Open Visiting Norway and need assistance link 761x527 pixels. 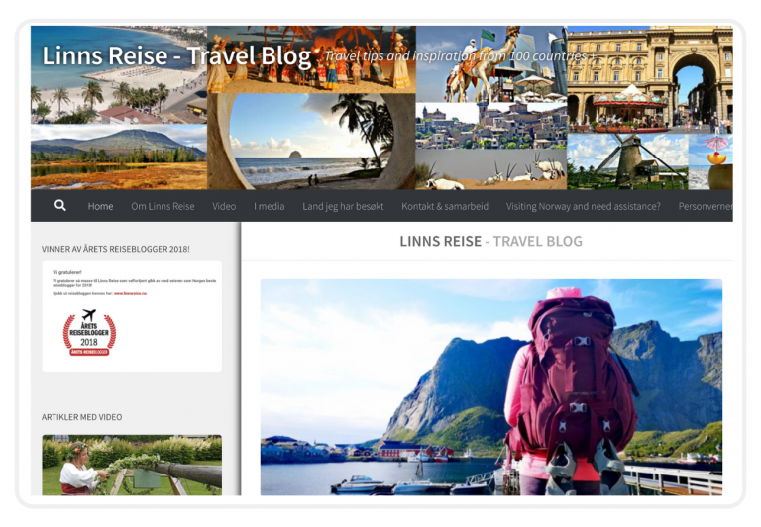[x=583, y=206]
